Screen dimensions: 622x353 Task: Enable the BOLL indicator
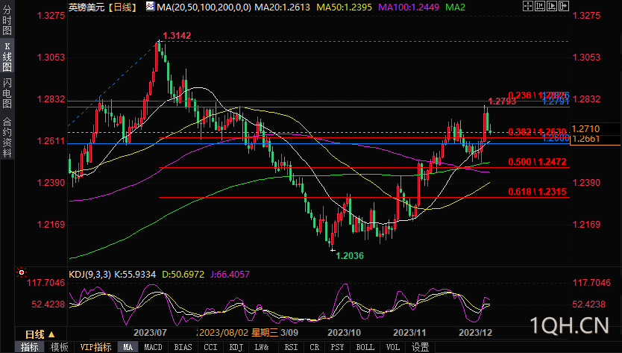click(365, 347)
